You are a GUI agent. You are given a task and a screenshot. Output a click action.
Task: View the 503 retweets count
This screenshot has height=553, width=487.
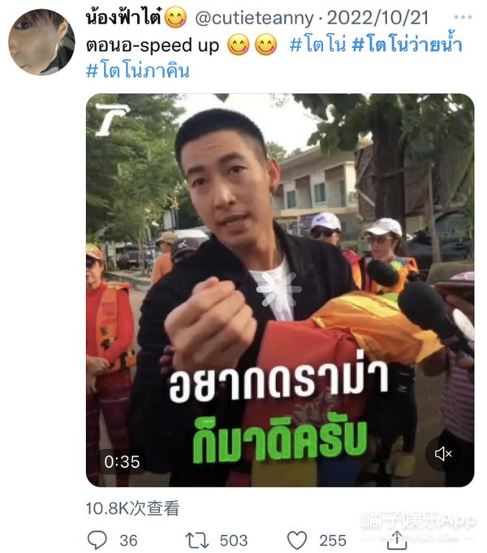pos(234,541)
